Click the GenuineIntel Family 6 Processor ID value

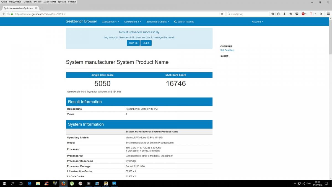(149, 156)
